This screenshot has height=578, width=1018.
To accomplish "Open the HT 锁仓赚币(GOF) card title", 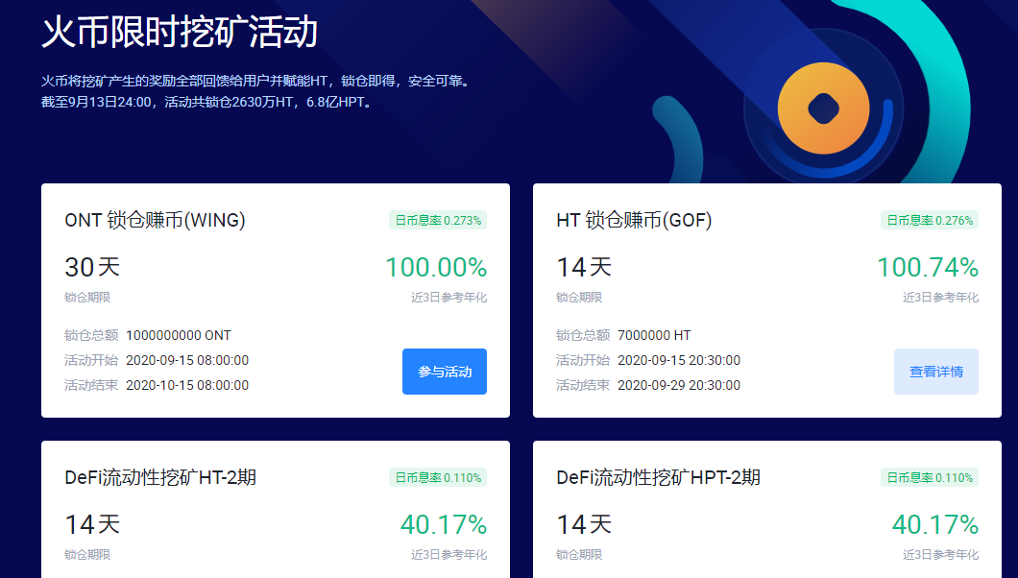I will pos(634,220).
